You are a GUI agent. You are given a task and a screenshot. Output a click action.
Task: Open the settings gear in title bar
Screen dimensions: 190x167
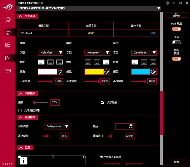point(167,3)
